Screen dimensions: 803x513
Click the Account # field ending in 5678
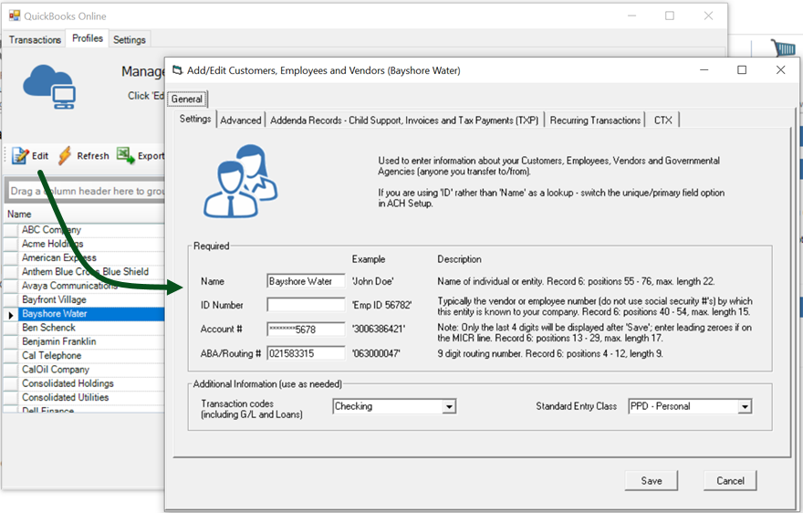click(x=306, y=329)
